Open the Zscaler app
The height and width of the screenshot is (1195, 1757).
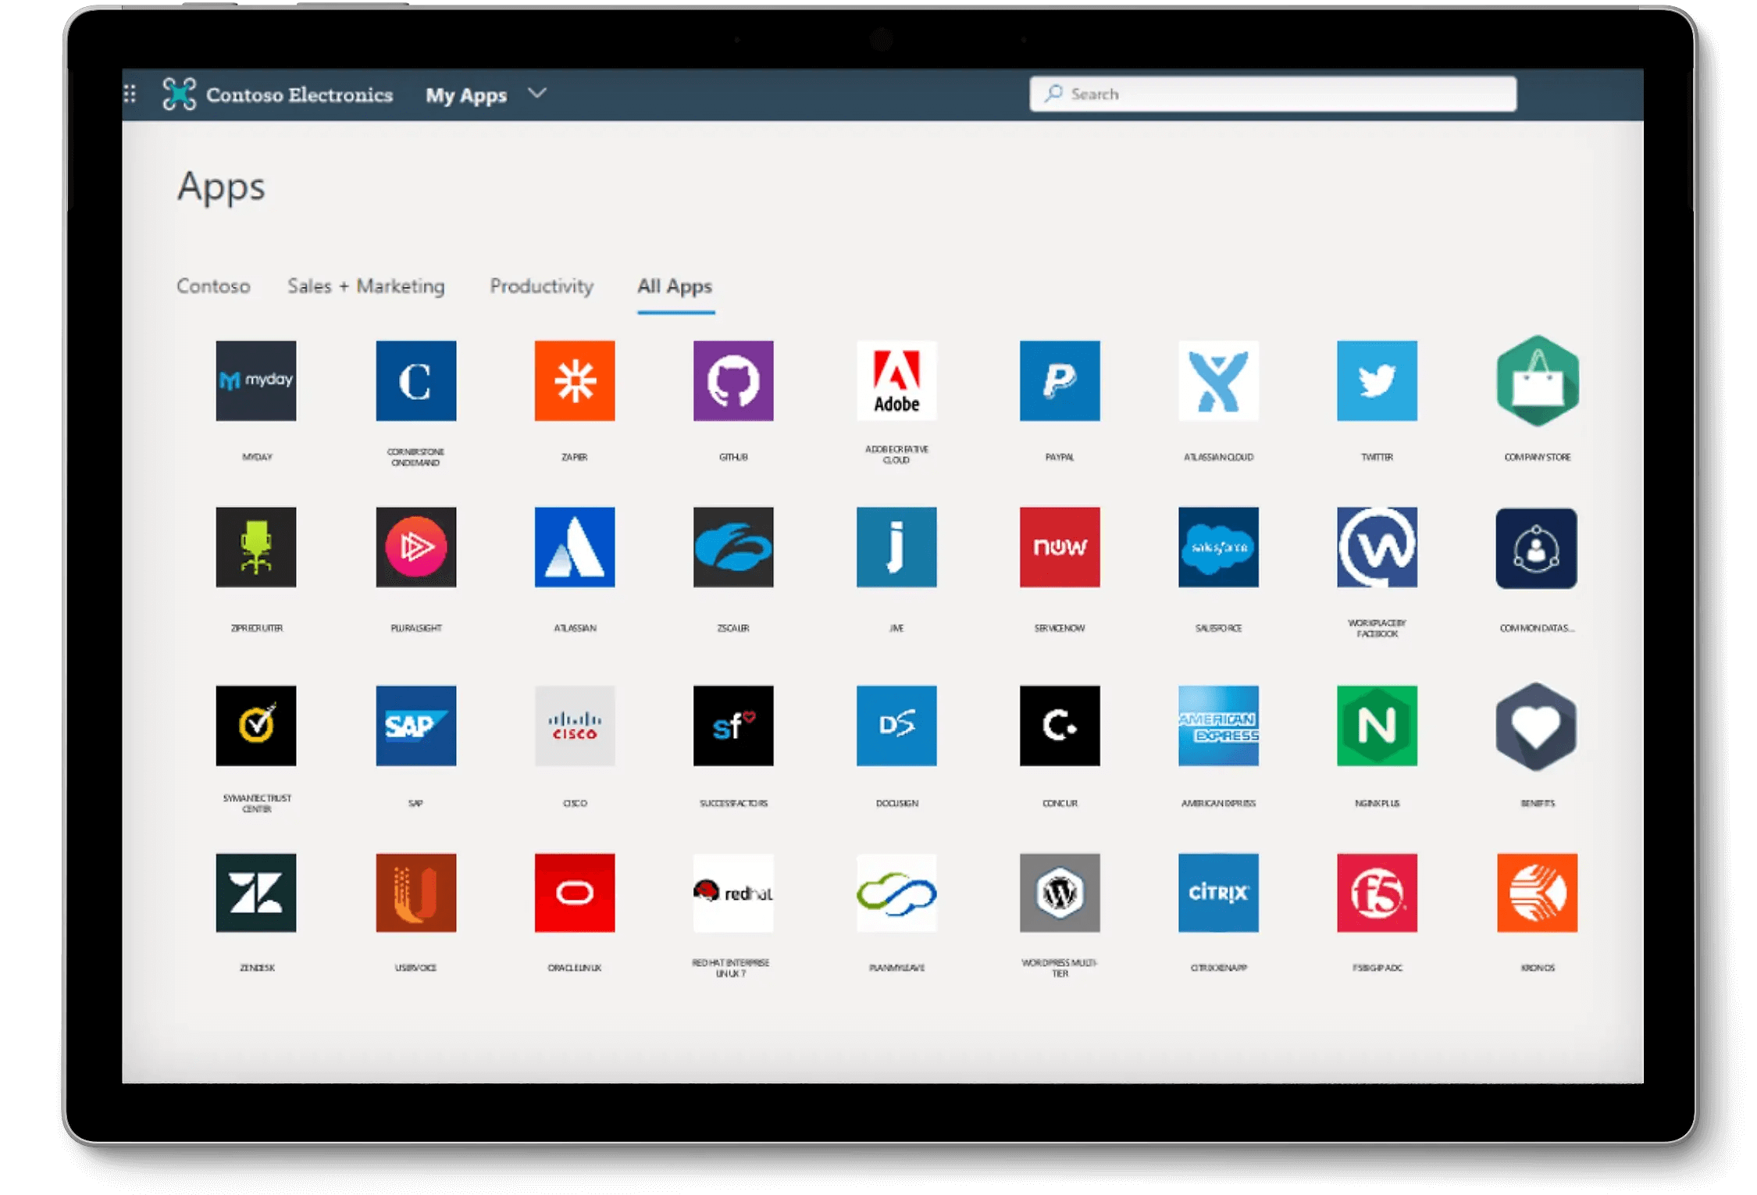pos(733,547)
